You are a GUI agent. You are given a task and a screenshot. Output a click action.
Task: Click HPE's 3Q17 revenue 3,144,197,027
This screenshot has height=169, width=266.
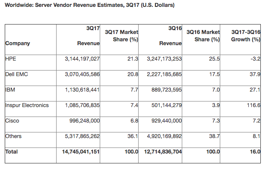[82, 59]
